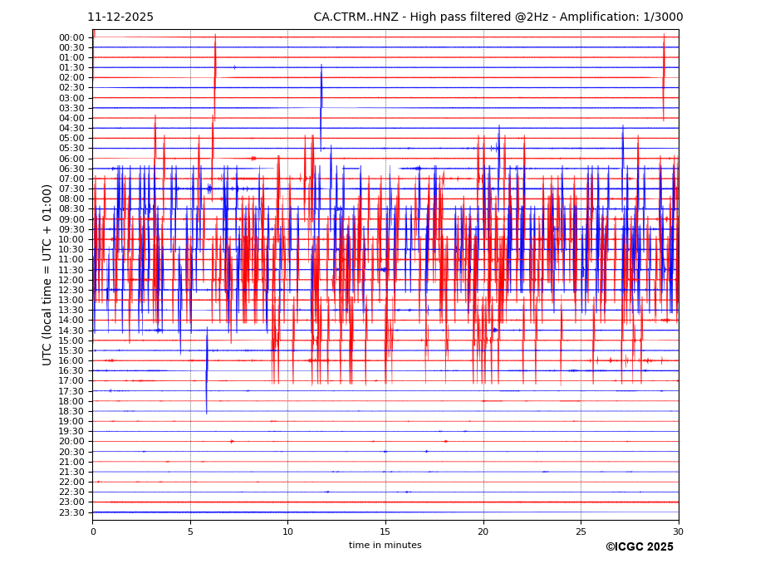Select the vertical UTC local time axis label
The width and height of the screenshot is (770, 578).
click(x=47, y=274)
